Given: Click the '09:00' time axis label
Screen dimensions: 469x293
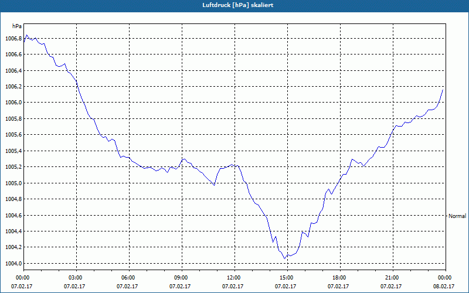Looking at the screenshot, I should [x=182, y=278].
